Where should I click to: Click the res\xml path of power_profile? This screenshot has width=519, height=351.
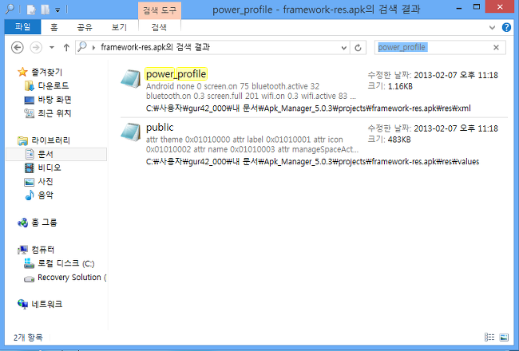308,108
